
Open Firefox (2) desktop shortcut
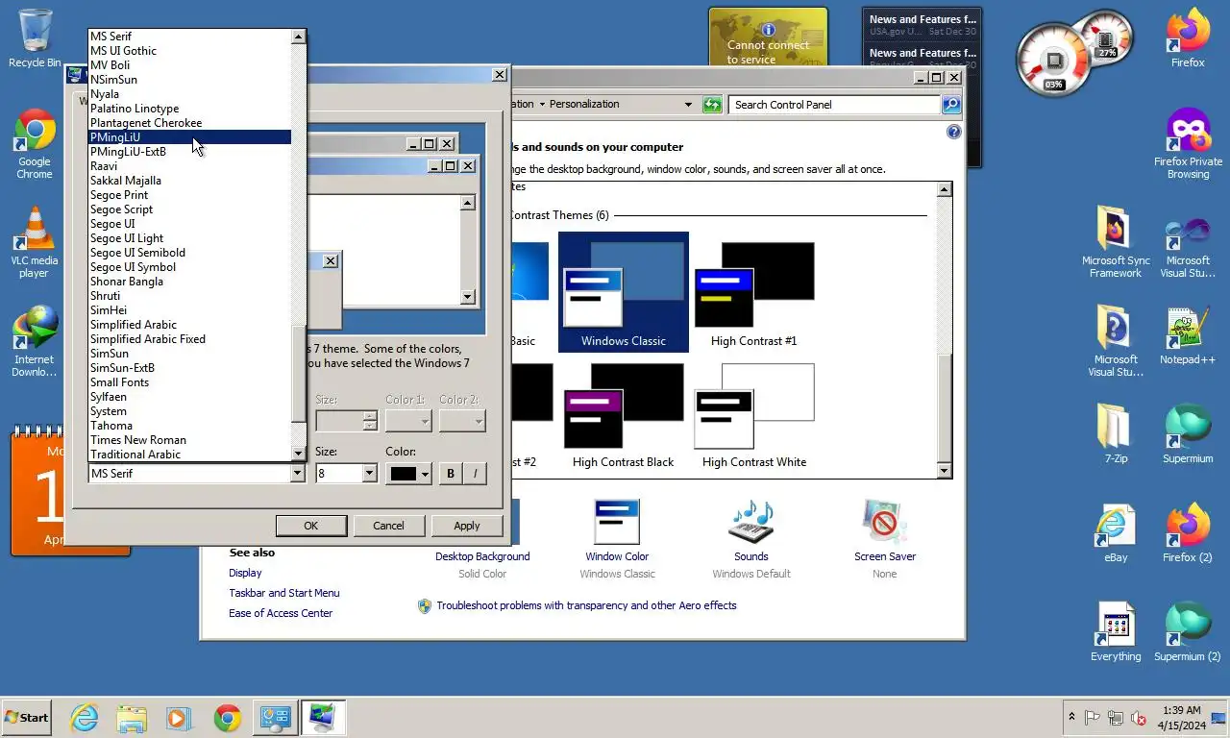(1188, 533)
